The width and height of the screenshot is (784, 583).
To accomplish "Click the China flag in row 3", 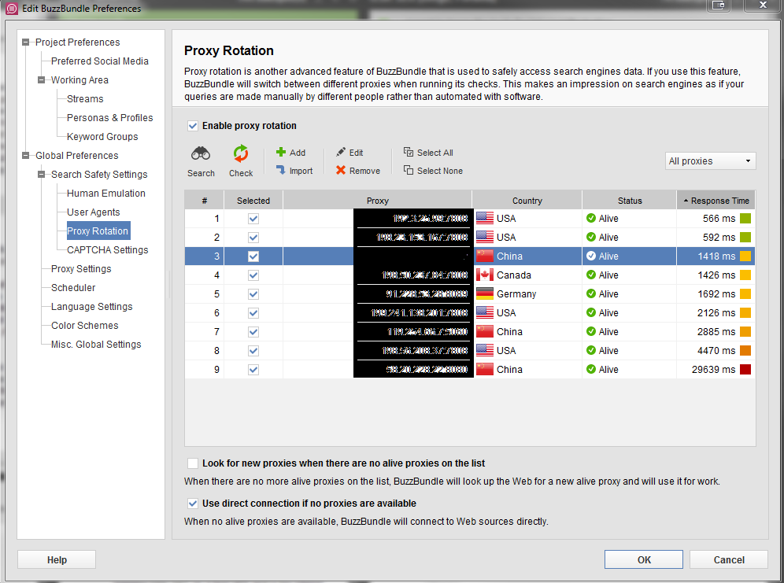I will pos(485,256).
